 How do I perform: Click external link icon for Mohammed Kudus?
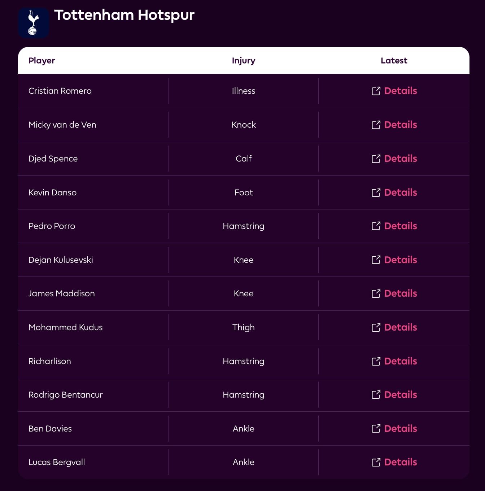(376, 327)
